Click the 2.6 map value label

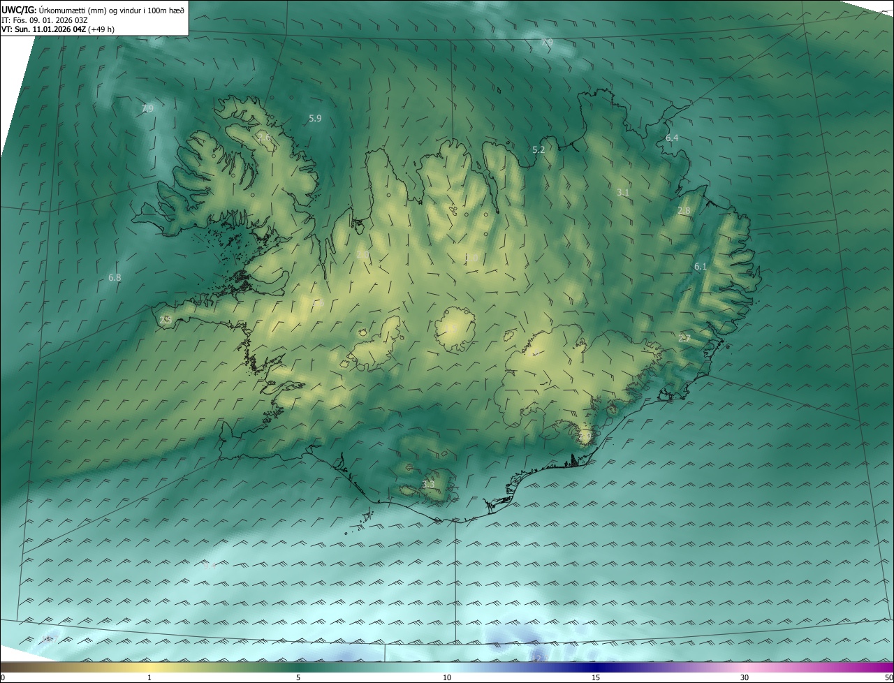coord(264,138)
